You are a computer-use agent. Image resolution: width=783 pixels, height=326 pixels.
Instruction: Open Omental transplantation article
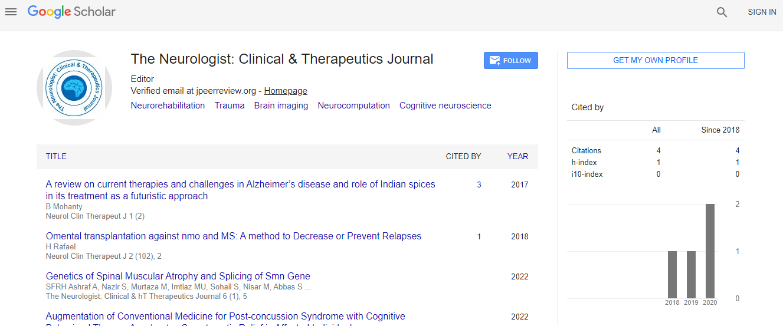tap(233, 236)
